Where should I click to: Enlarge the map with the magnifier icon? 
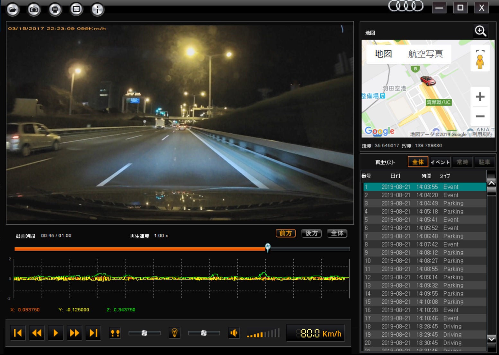click(x=480, y=31)
